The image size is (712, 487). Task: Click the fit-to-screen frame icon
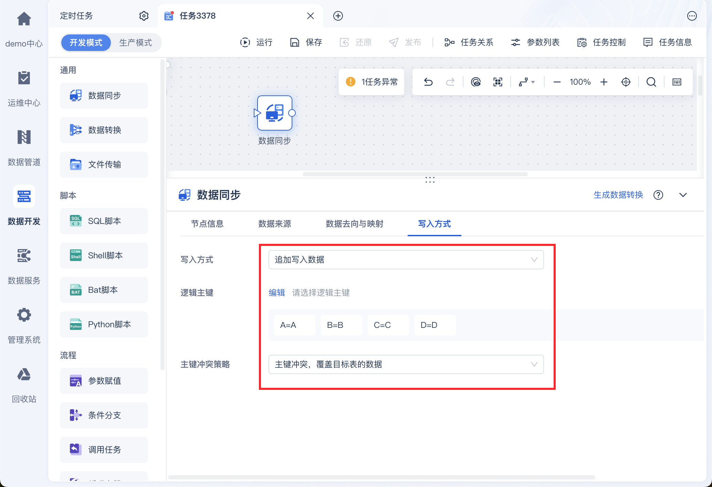[498, 82]
